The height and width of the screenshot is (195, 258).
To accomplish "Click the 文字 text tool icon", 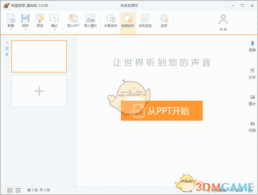I will (252, 71).
